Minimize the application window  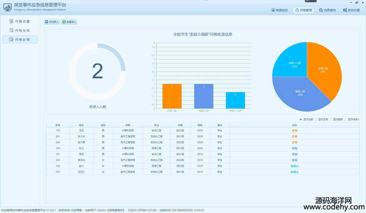351,2
